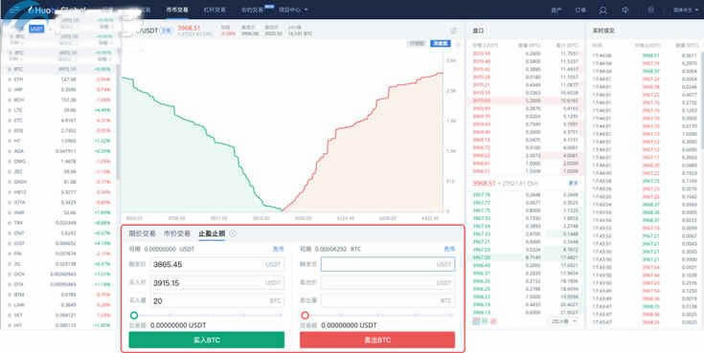This screenshot has height=353, width=704.
Task: Click the help icon beside stop-limit tab
Action: [x=233, y=233]
